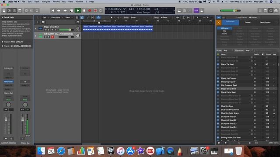Open the Signature Any dropdown
The width and height of the screenshot is (280, 157).
[249, 51]
